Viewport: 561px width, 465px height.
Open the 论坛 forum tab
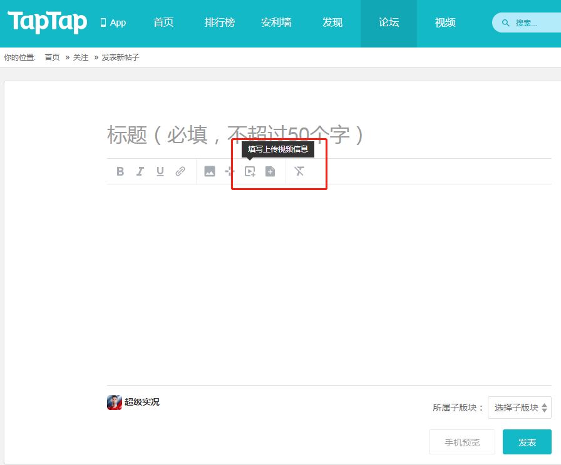pos(389,22)
